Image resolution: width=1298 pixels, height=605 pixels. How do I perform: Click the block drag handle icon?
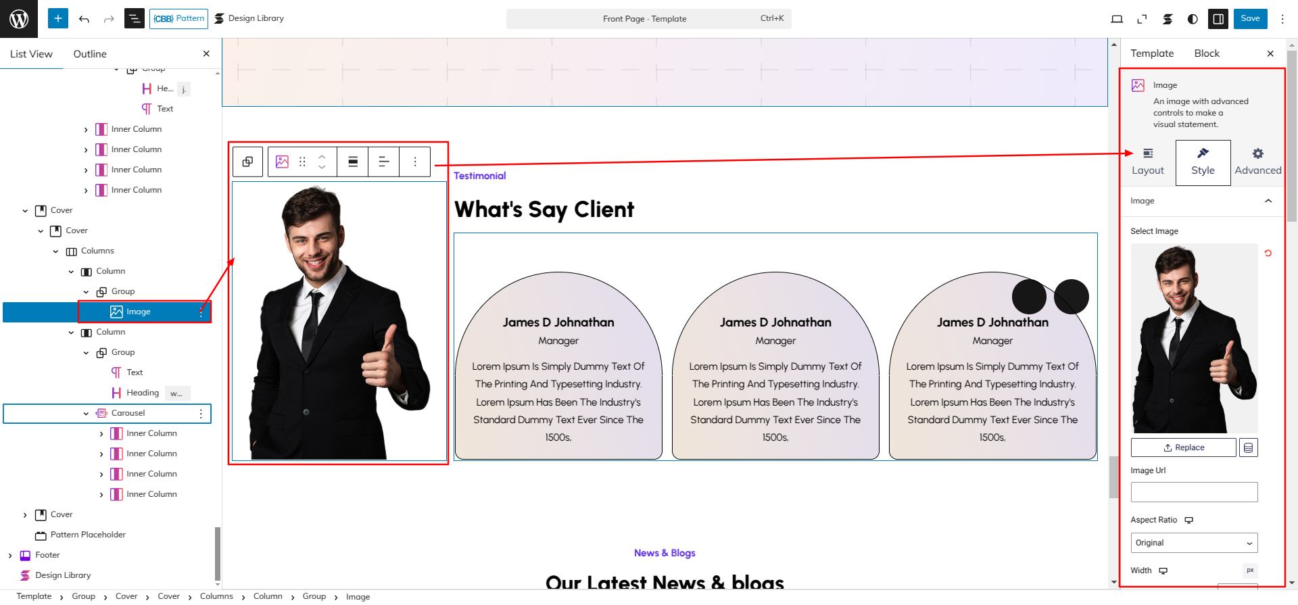click(x=302, y=162)
